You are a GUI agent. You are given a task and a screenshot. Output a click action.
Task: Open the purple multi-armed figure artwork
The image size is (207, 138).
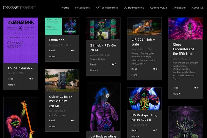click(186, 122)
